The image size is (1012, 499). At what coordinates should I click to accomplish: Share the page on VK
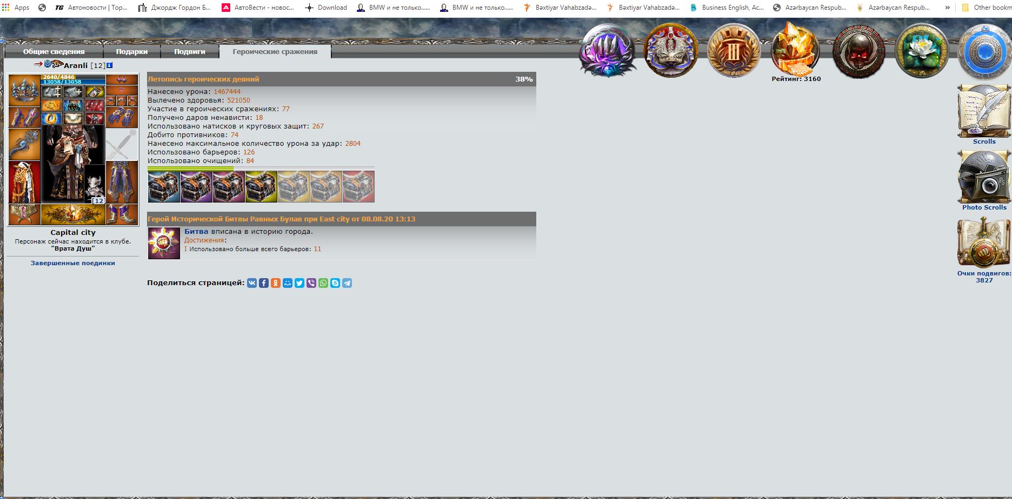252,283
